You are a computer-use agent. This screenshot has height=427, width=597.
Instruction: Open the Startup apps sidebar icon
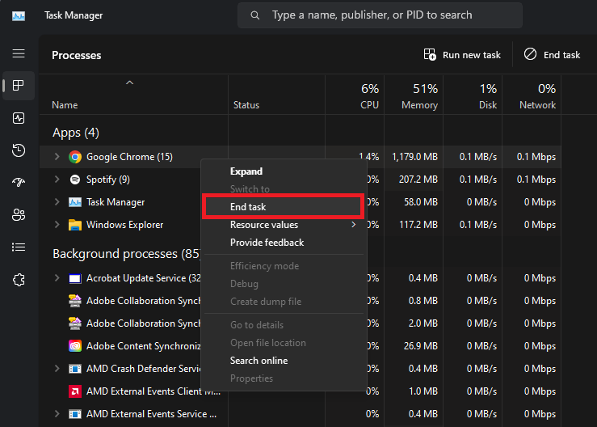pos(19,183)
